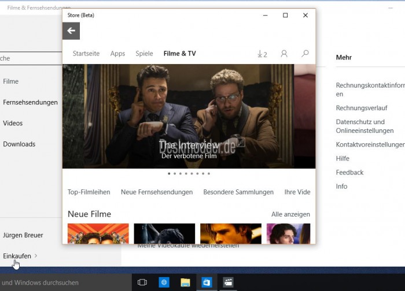The height and width of the screenshot is (291, 405).
Task: Open Datenschutz und Onlineeinstellungen link
Action: 365,126
